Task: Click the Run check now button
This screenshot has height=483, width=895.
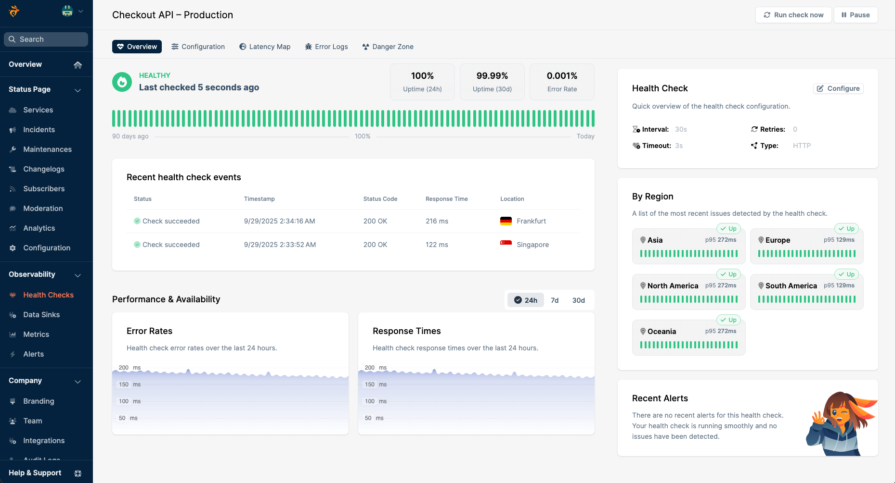Action: click(x=793, y=15)
